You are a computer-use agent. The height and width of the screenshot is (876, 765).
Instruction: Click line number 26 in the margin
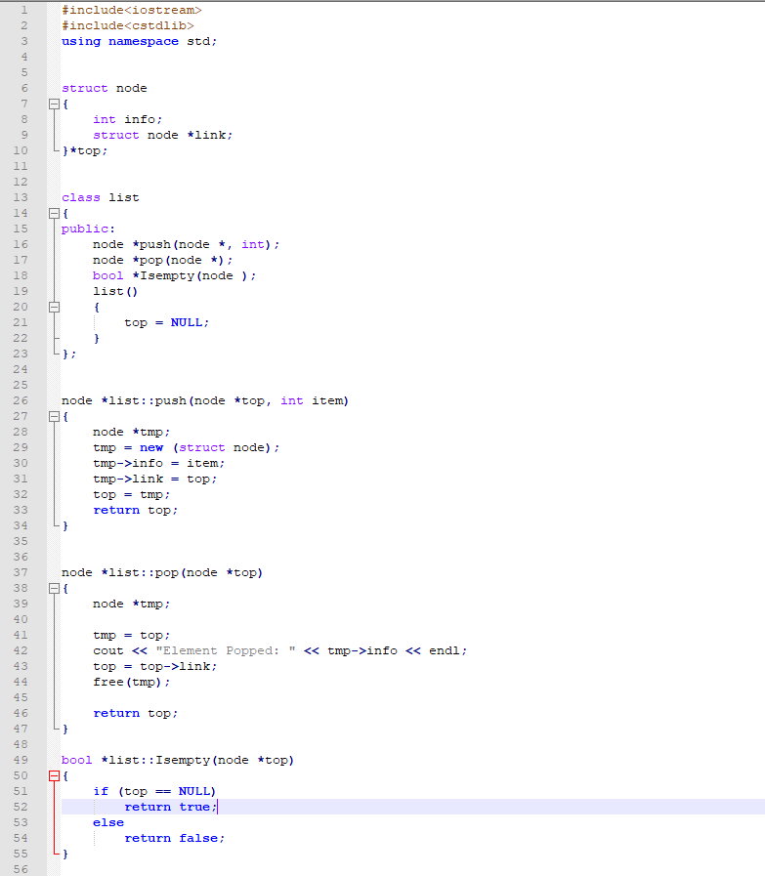pos(21,400)
